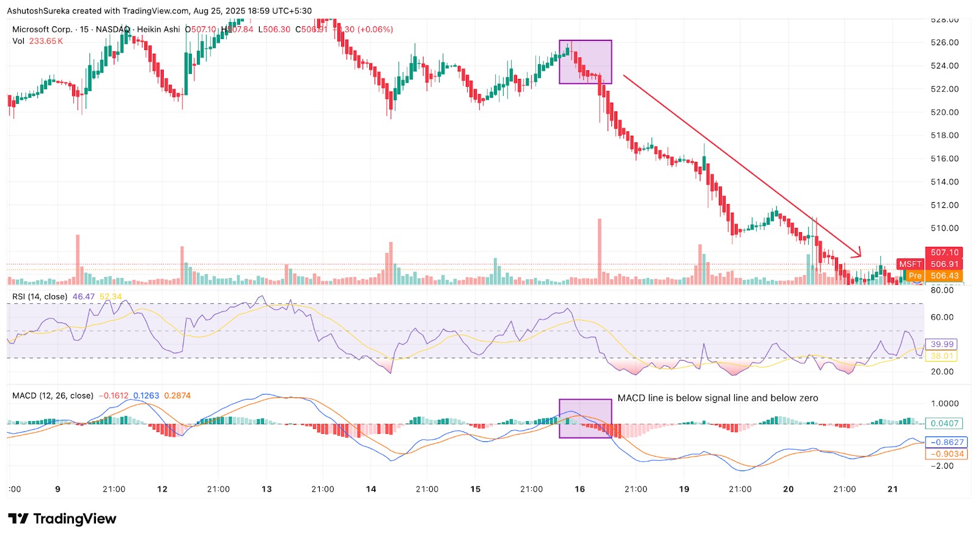Click date label 15 on time axis
This screenshot has width=978, height=539.
coord(476,489)
